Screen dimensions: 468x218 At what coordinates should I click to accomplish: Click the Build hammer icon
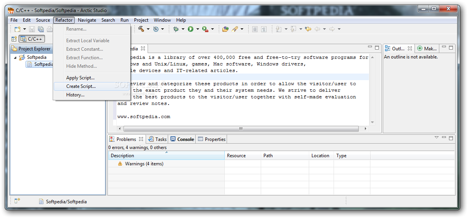click(141, 29)
